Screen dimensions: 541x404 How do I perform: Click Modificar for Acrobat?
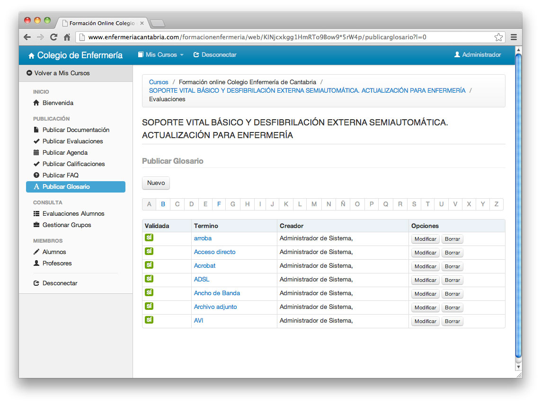426,267
